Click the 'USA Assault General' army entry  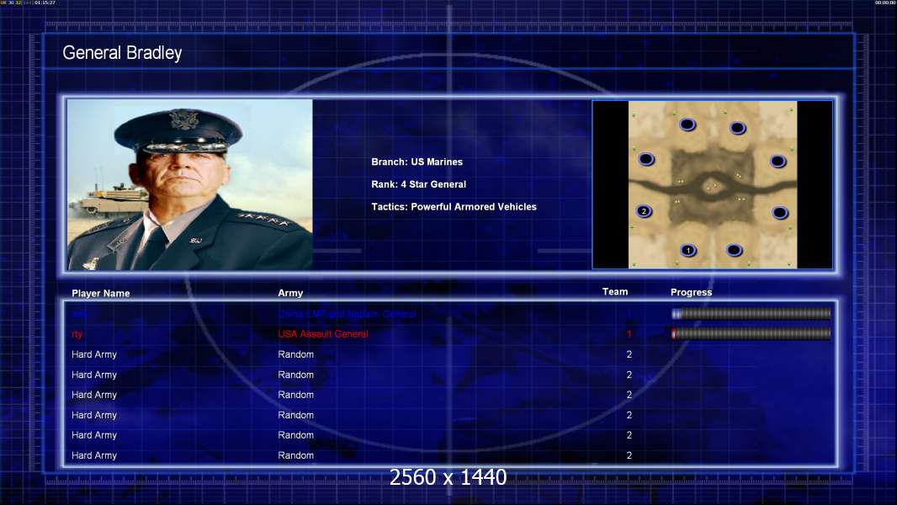[322, 334]
